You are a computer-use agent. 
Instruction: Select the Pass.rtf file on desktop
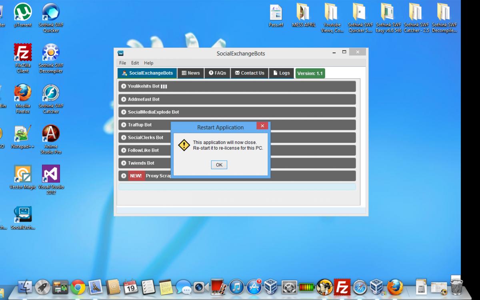tap(276, 15)
